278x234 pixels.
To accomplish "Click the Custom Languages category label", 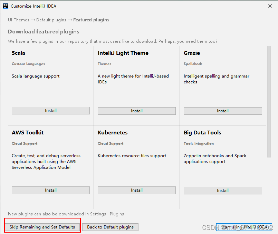I will [28, 64].
